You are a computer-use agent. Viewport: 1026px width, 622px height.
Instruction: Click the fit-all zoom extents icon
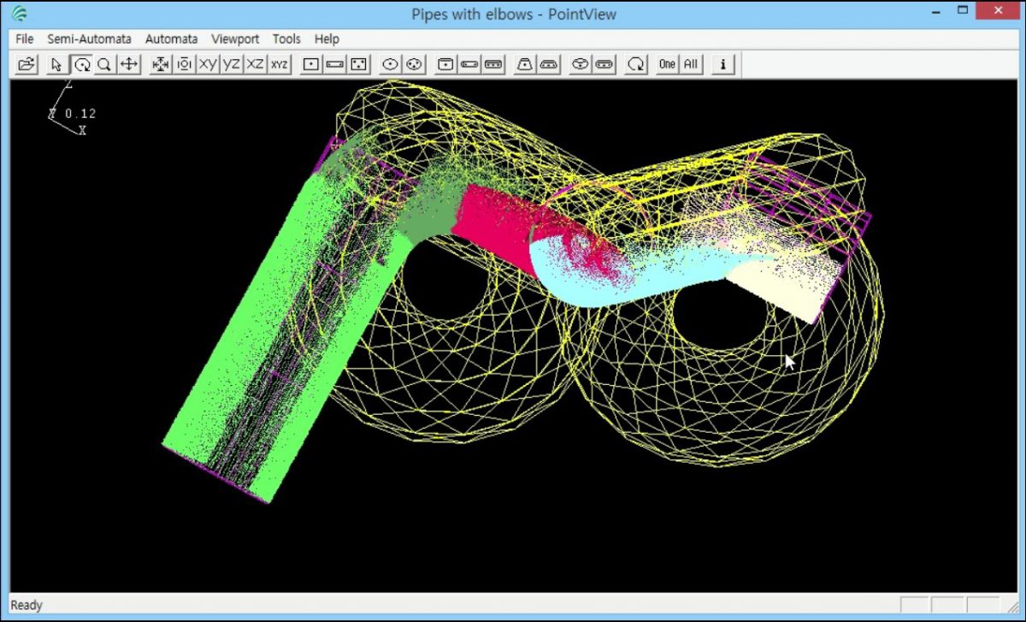coord(160,64)
